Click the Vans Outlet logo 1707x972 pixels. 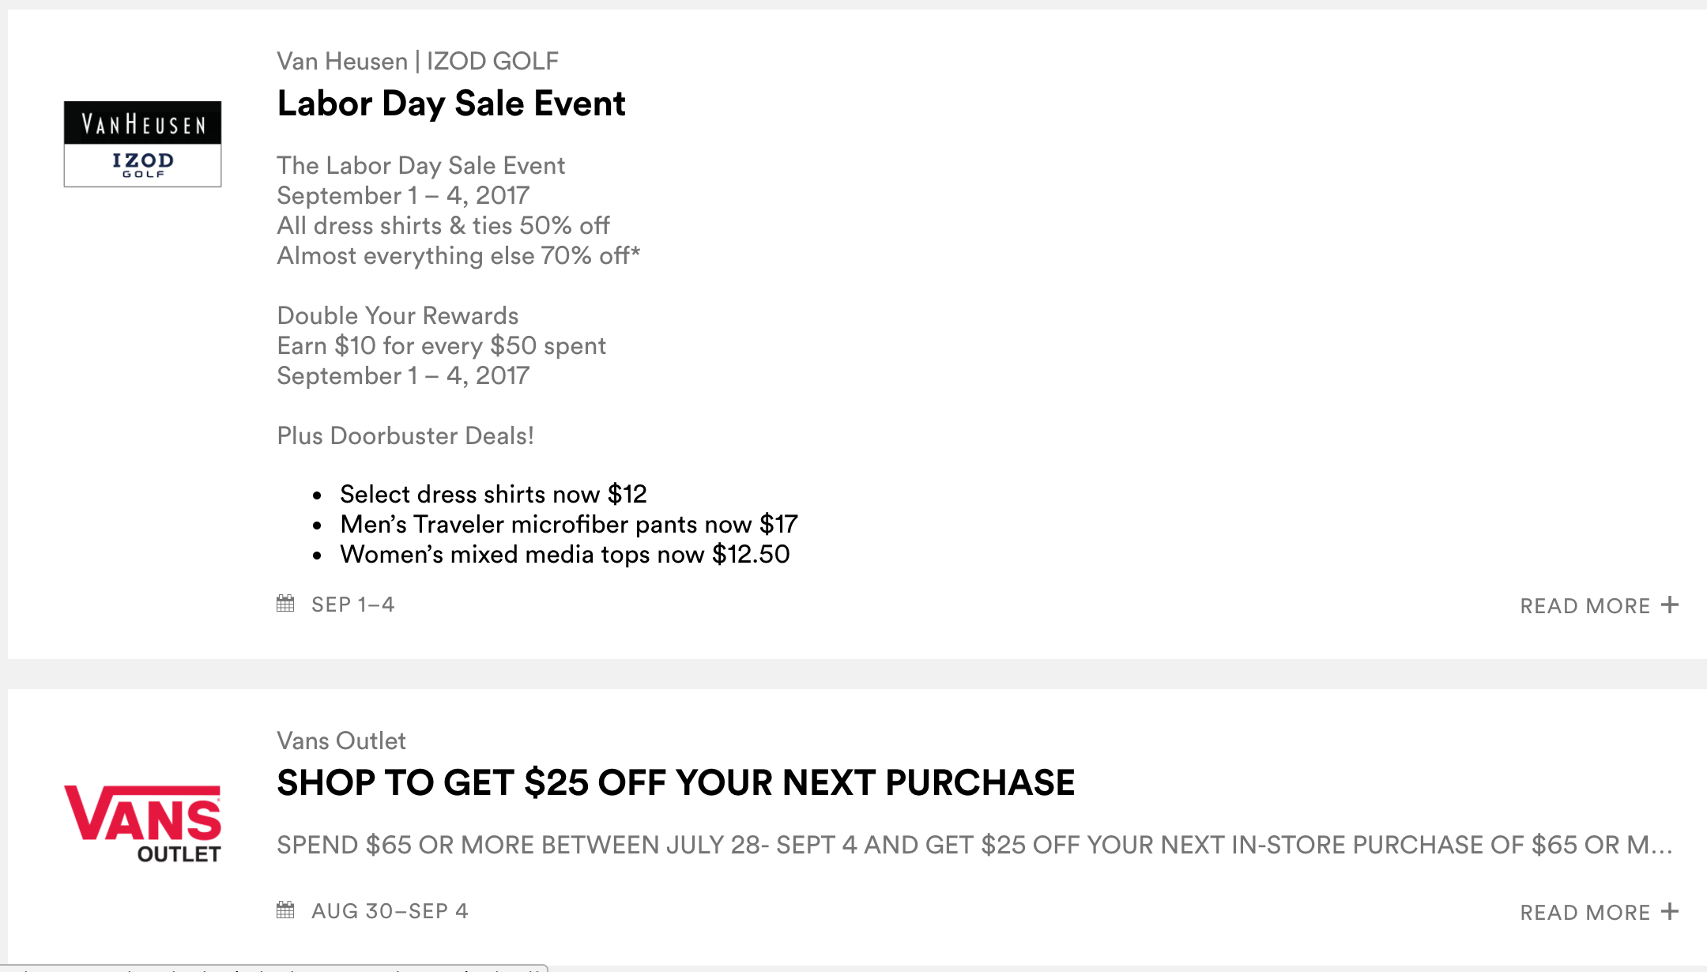[x=142, y=823]
